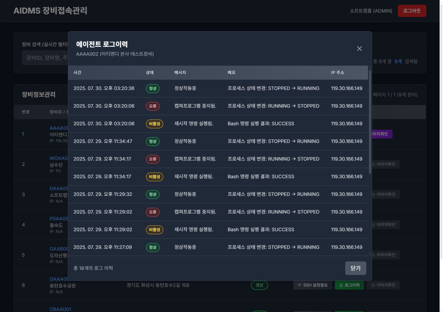Click the 페이지 1 / 1 (8개 장비) label
This screenshot has height=312, width=443.
tap(395, 95)
